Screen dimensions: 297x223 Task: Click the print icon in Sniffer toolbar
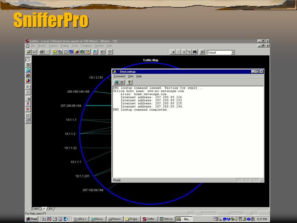pyautogui.click(x=41, y=52)
